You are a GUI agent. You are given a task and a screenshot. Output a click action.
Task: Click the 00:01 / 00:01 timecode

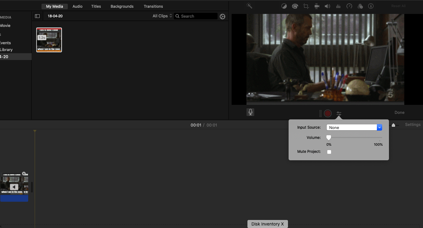(x=204, y=125)
